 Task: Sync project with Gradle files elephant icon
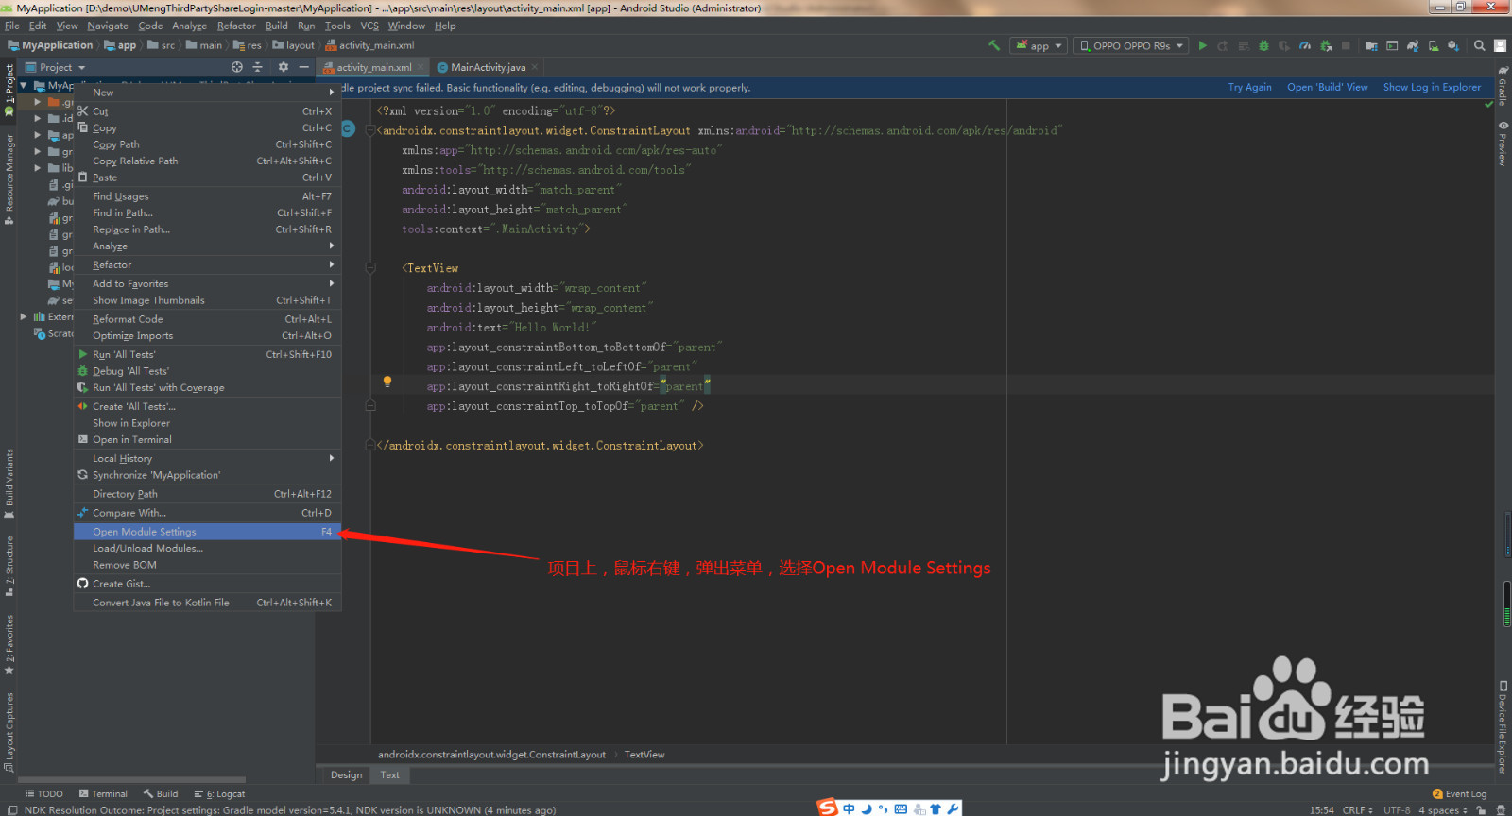[1413, 45]
